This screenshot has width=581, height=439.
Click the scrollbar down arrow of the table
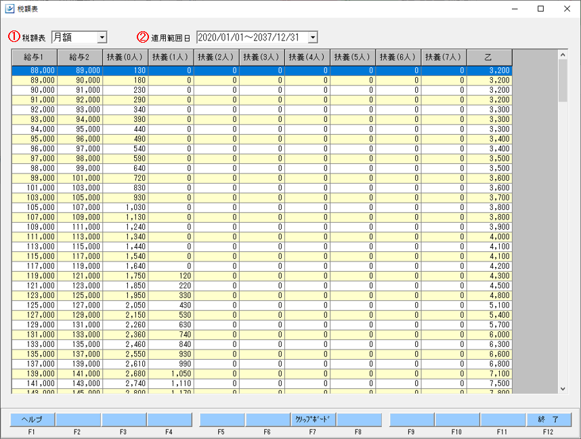pyautogui.click(x=563, y=389)
